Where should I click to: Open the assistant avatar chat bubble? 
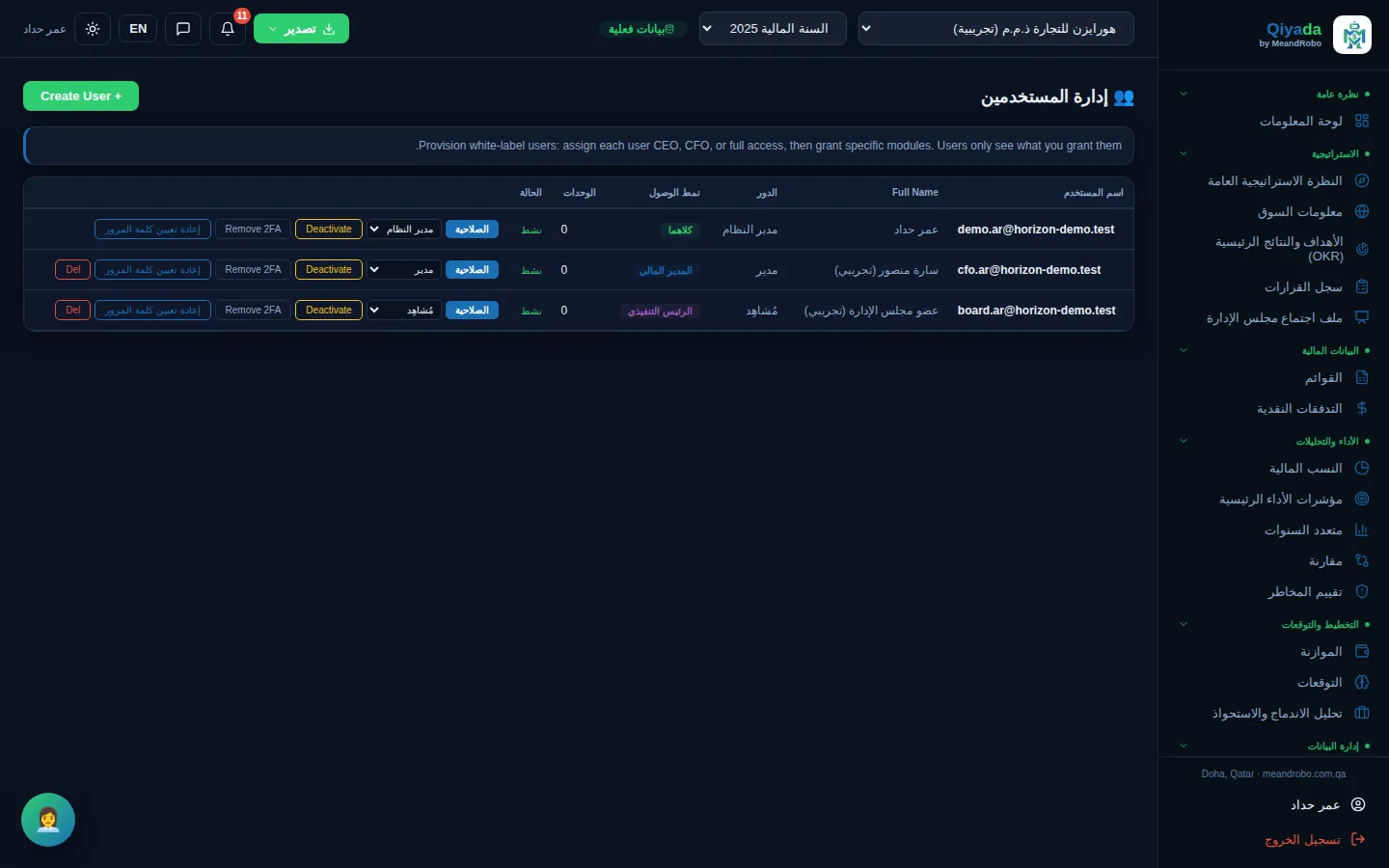(48, 820)
